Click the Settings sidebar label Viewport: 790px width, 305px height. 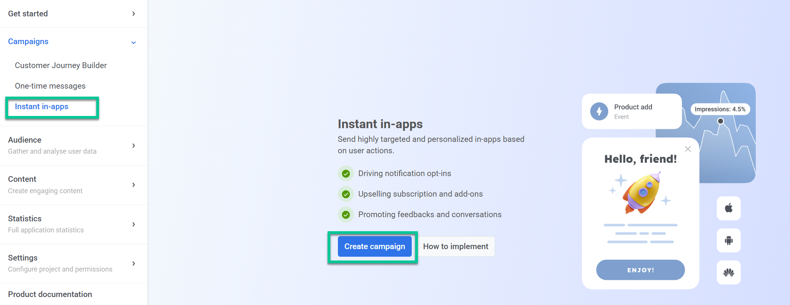tap(23, 258)
